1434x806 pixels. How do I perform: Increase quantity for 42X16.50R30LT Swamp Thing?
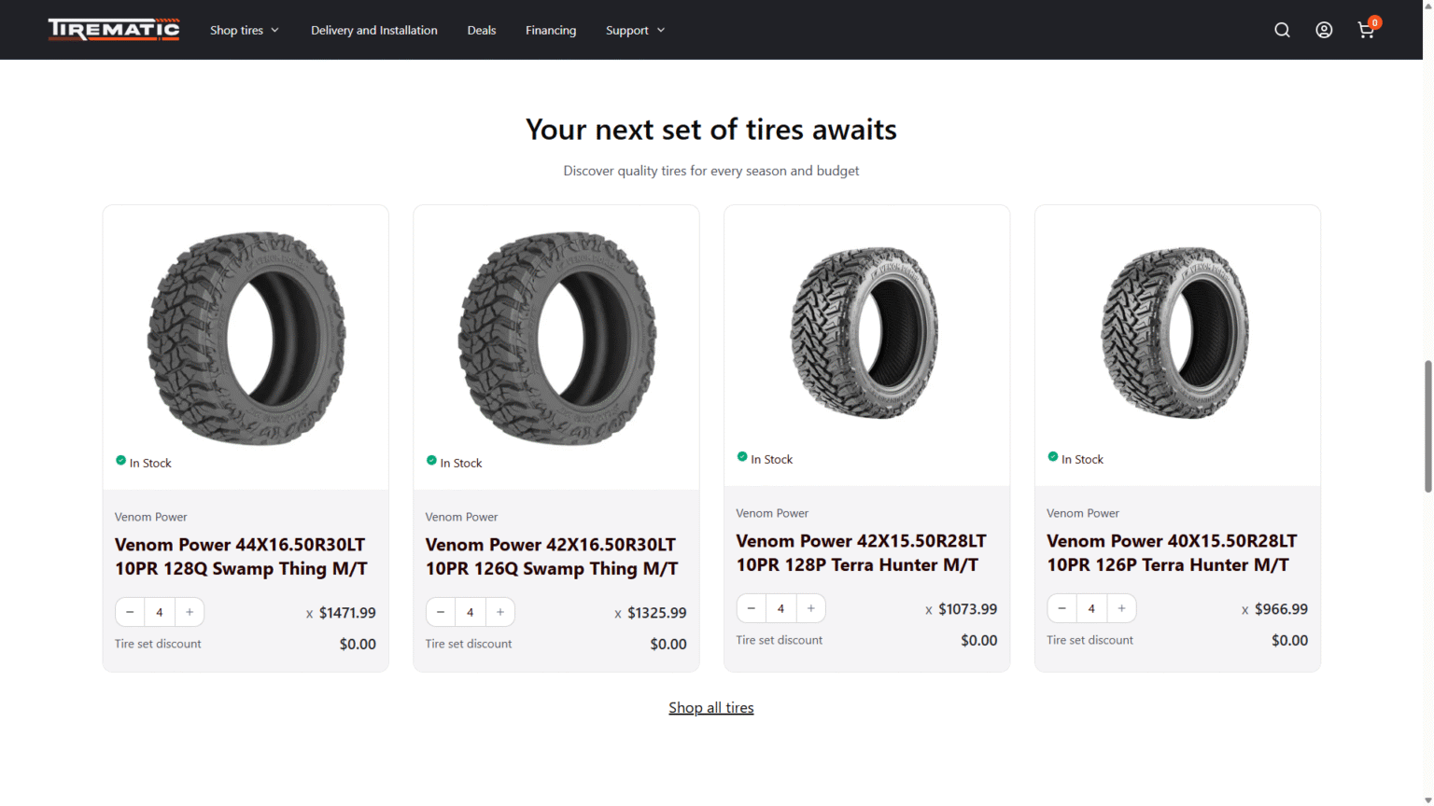500,612
